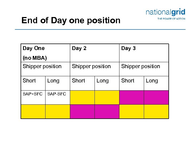Click the nationalgrid logo
The image size is (195, 146).
[165, 12]
